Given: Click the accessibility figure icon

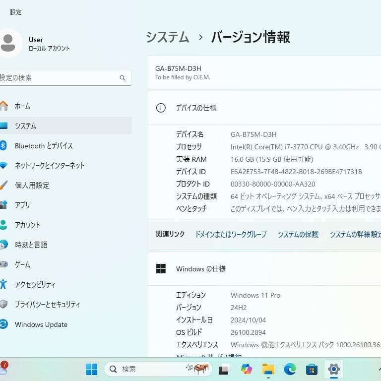Looking at the screenshot, I should tap(3, 284).
